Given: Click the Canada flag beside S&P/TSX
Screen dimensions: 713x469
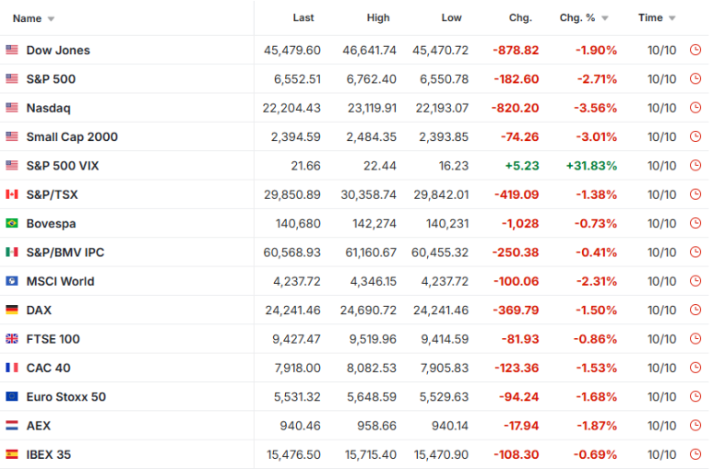Looking at the screenshot, I should point(12,194).
